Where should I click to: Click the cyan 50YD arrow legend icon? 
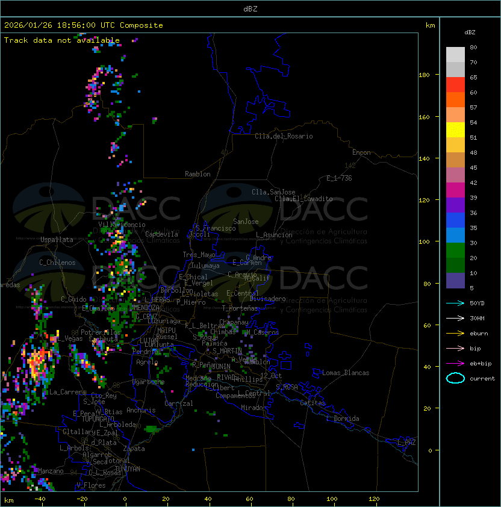click(x=455, y=303)
